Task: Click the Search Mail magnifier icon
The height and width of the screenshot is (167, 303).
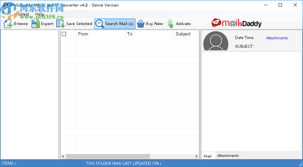Action: (x=100, y=24)
